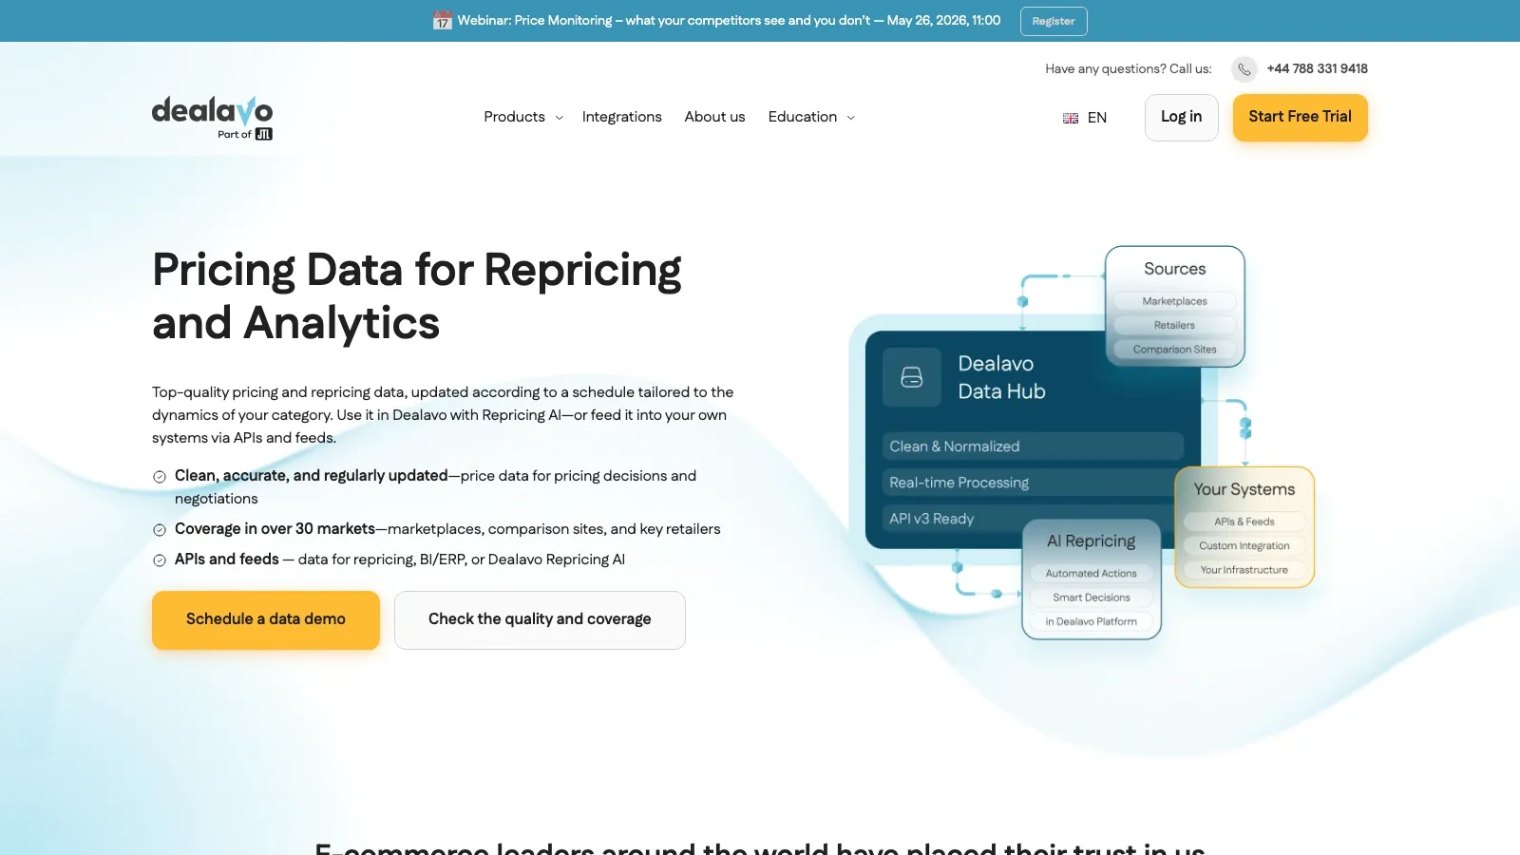Image resolution: width=1520 pixels, height=855 pixels.
Task: Open the Integrations menu item
Action: point(621,117)
